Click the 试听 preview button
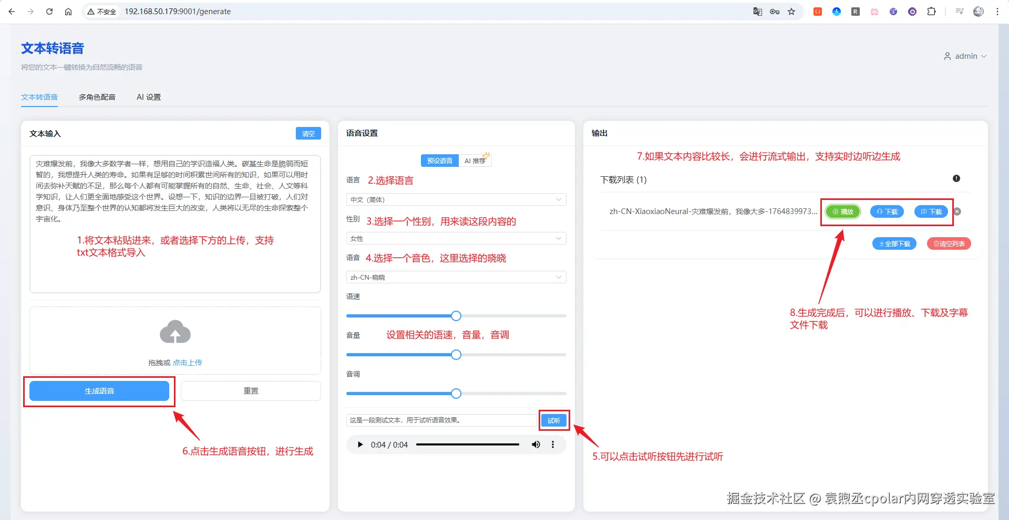The width and height of the screenshot is (1009, 520). point(554,420)
